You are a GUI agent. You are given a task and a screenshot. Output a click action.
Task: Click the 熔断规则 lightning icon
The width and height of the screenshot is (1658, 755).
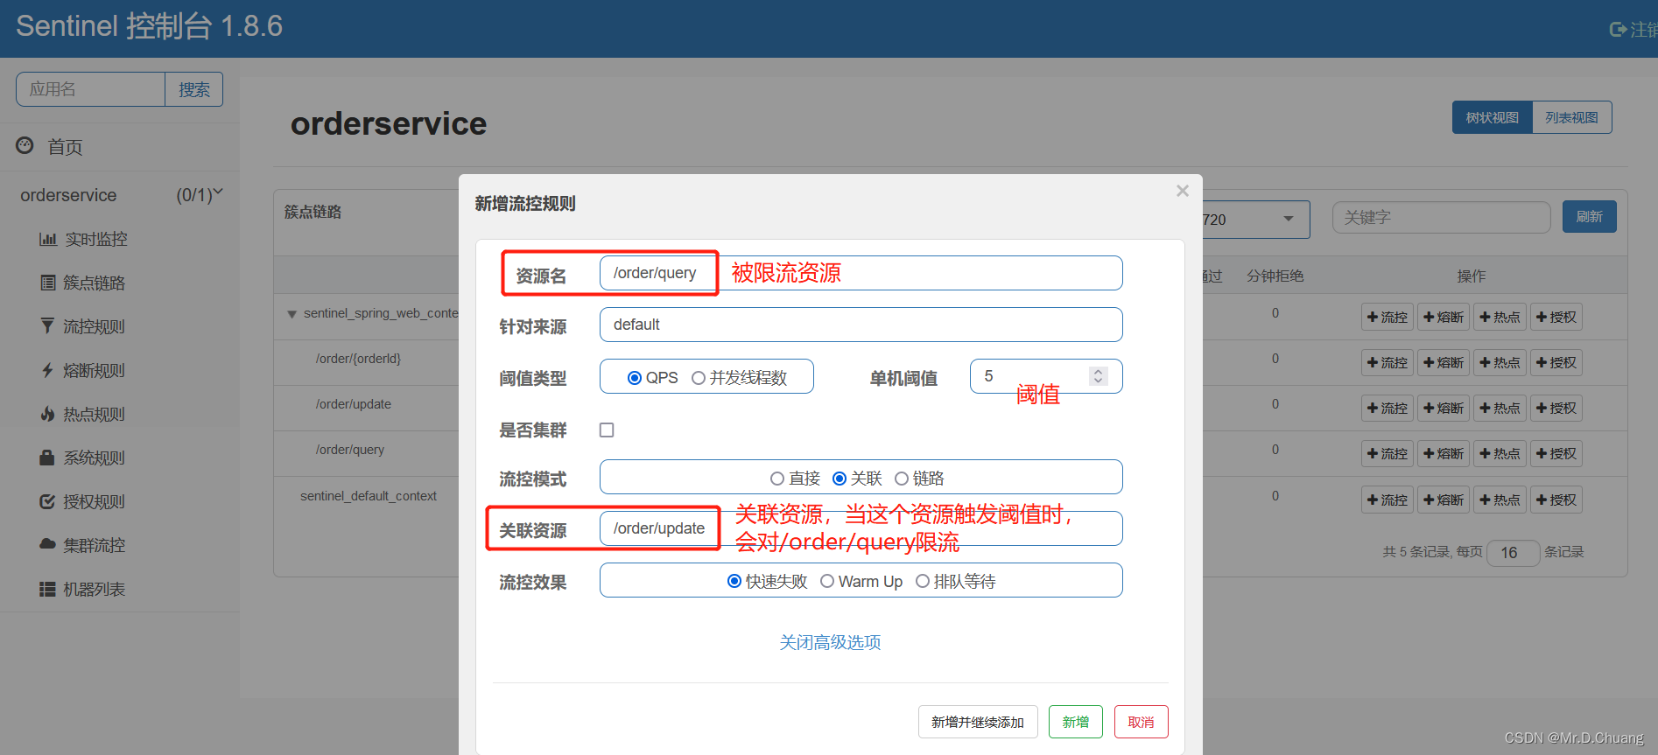click(x=47, y=370)
